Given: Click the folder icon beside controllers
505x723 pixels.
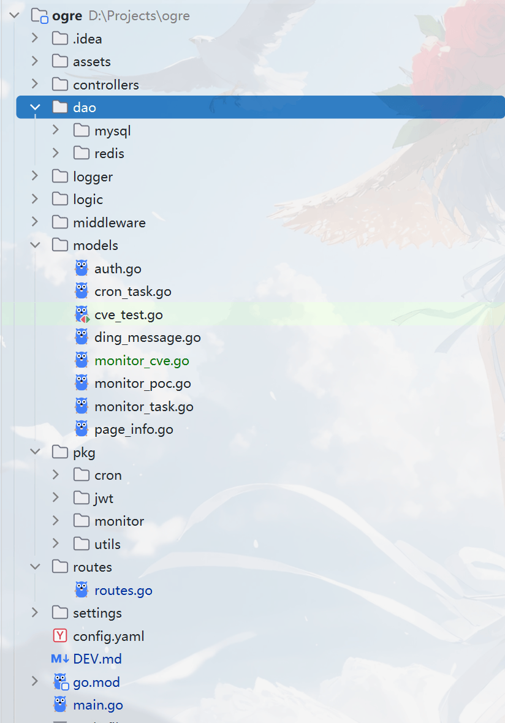Looking at the screenshot, I should pos(60,84).
